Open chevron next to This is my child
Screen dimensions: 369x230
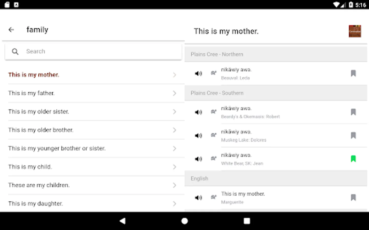click(175, 167)
